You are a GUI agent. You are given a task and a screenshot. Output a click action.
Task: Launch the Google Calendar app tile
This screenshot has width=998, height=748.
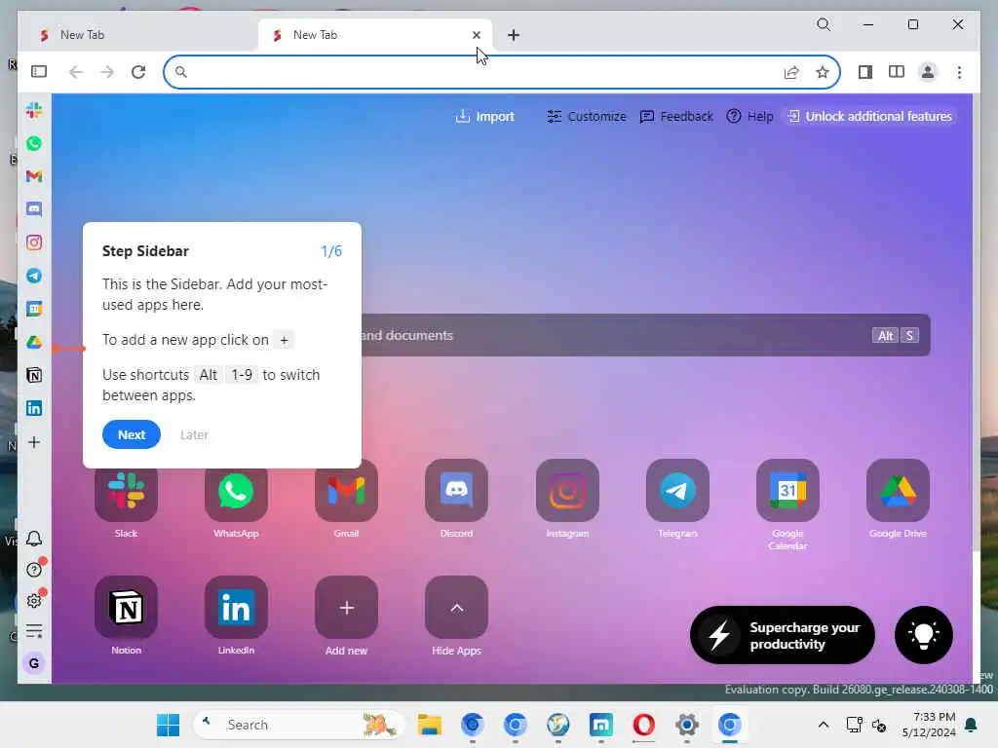pyautogui.click(x=787, y=491)
